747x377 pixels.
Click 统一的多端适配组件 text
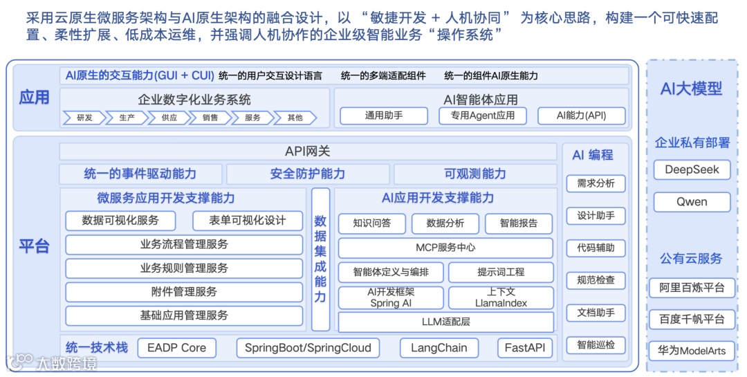(383, 76)
